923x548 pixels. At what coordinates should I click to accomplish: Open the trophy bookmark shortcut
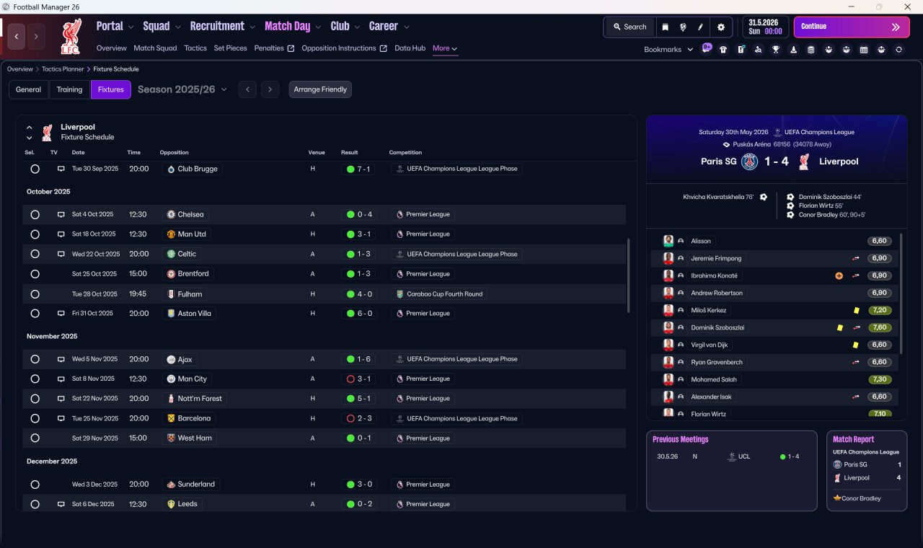coord(776,50)
